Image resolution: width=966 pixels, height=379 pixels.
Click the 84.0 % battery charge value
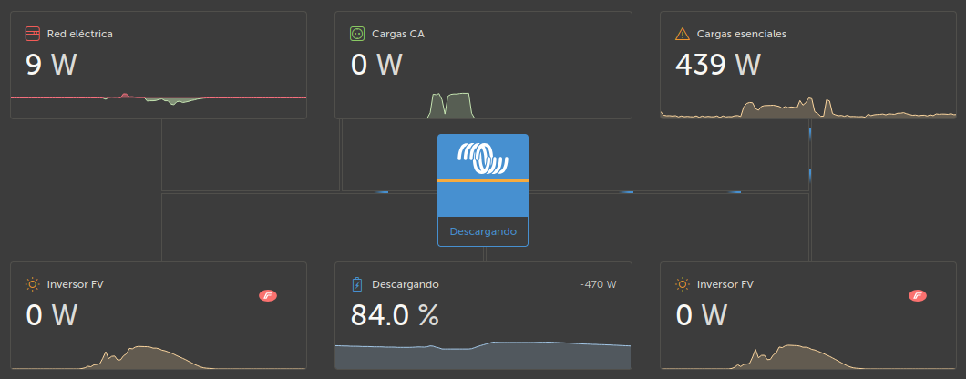click(395, 315)
